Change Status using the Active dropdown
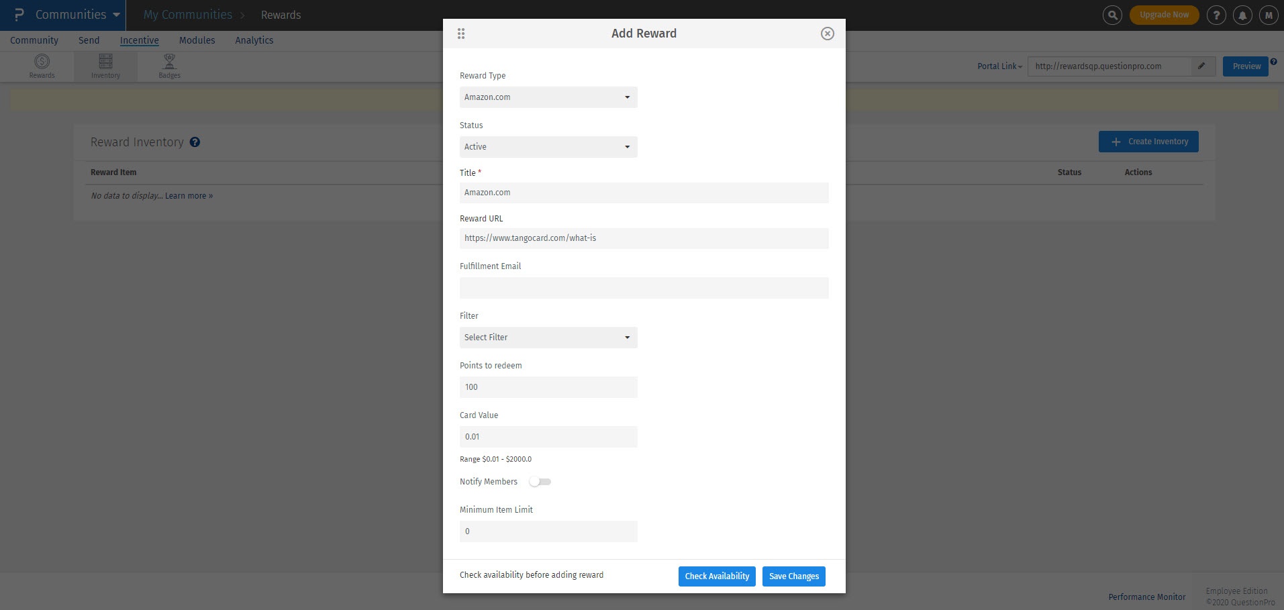Image resolution: width=1284 pixels, height=610 pixels. [x=548, y=146]
